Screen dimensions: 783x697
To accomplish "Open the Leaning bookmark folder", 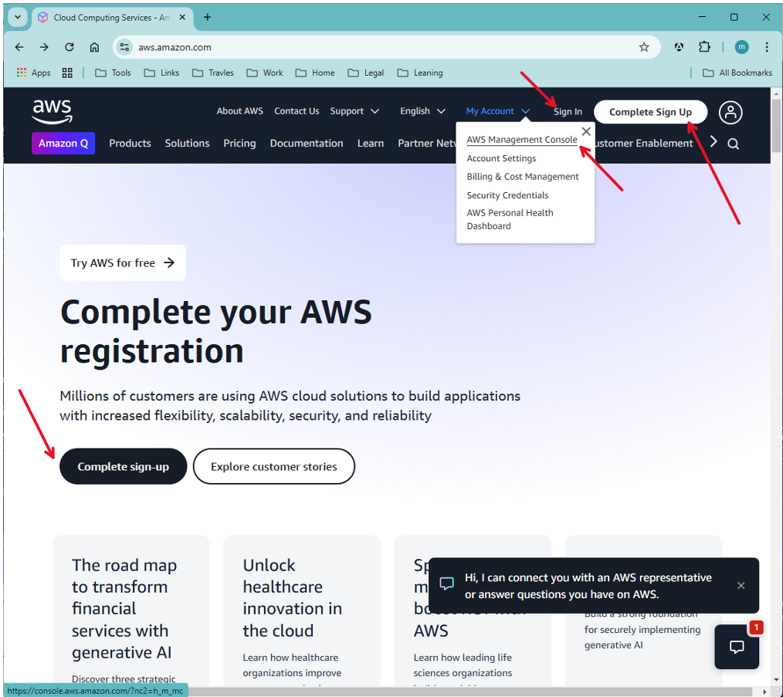I will [x=420, y=73].
